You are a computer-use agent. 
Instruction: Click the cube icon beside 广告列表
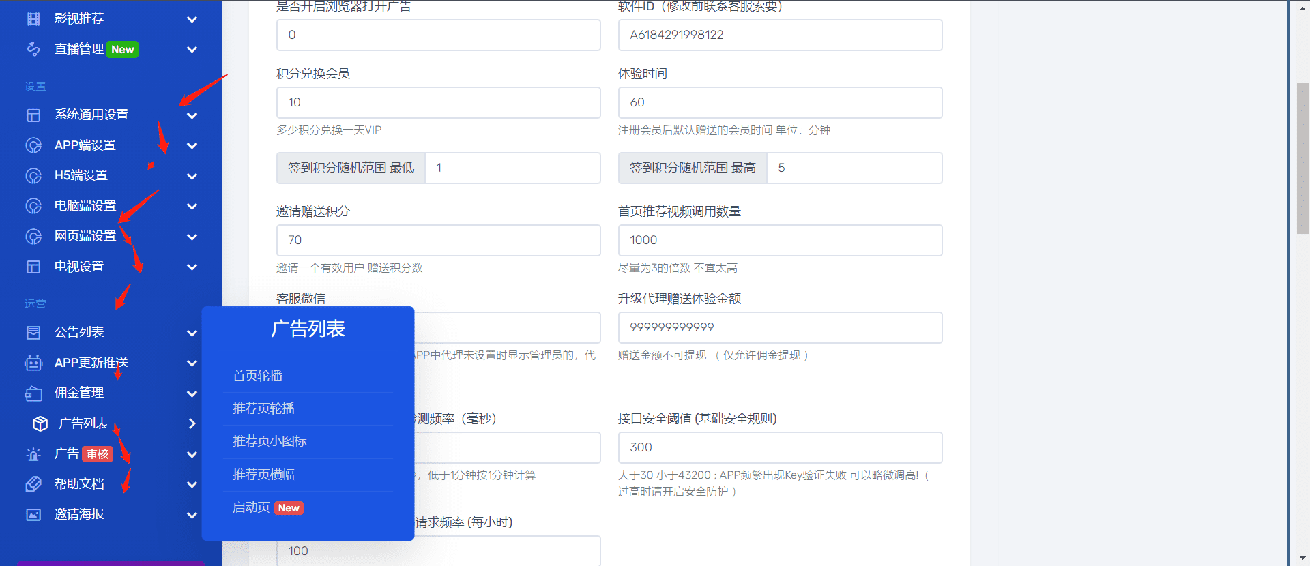coord(40,423)
